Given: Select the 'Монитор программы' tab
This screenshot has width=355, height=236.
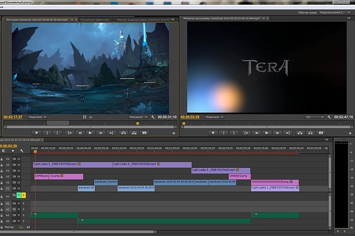Looking at the screenshot, I should (x=222, y=18).
